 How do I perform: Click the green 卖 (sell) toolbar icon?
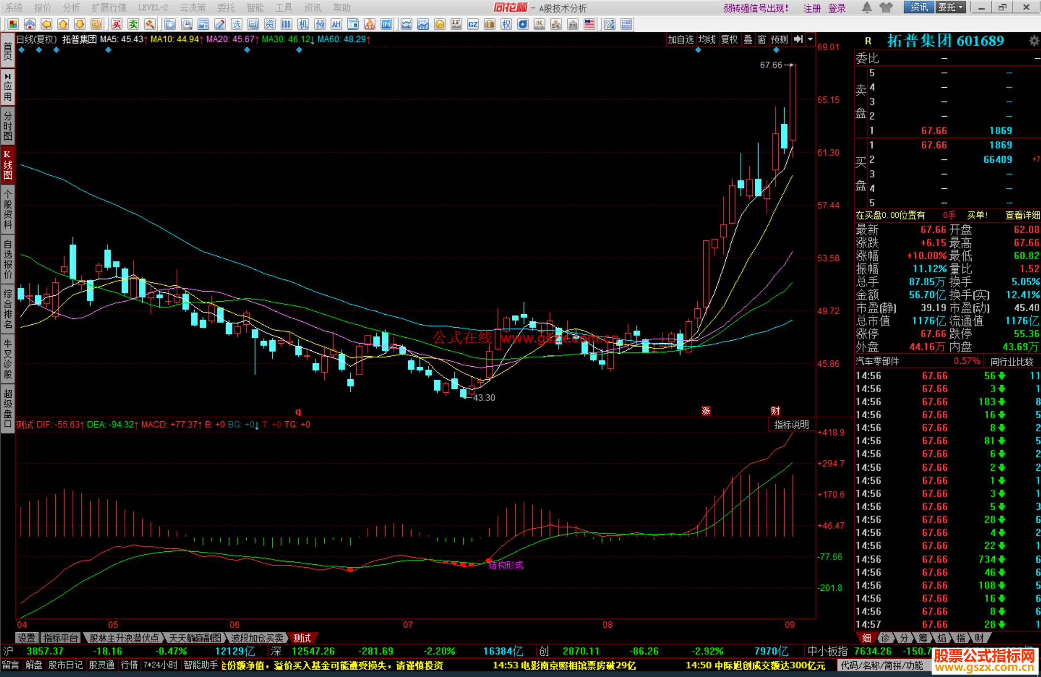click(133, 24)
